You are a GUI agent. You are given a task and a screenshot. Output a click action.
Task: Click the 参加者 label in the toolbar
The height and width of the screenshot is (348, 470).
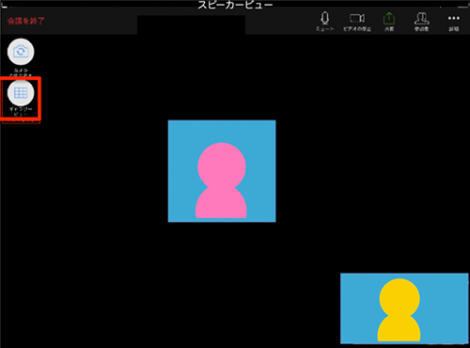click(422, 29)
